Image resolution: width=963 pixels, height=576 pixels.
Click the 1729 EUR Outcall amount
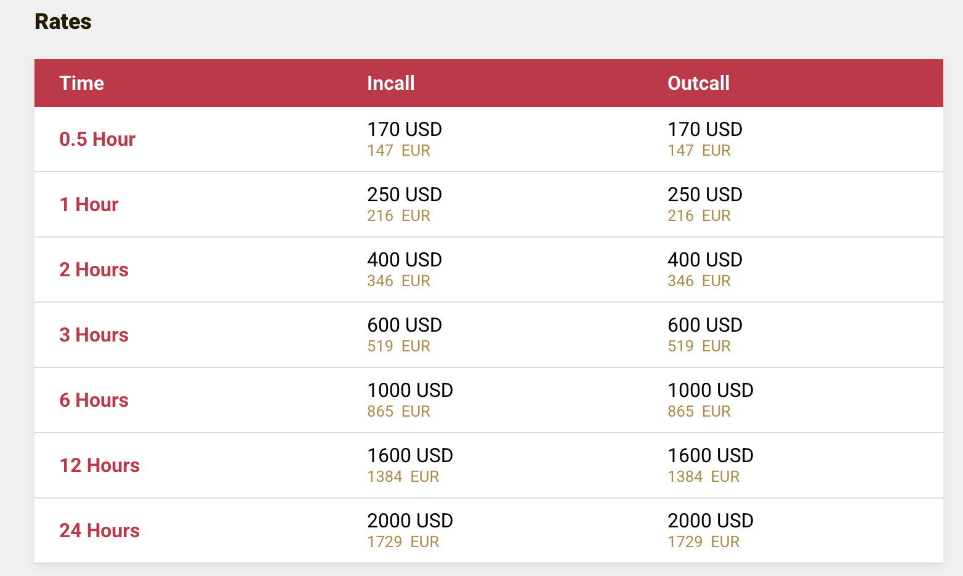coord(703,542)
